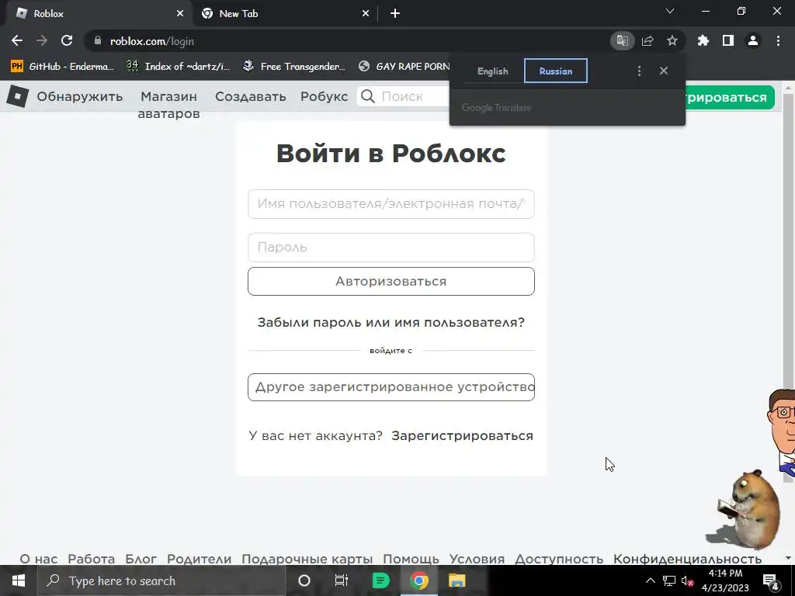
Task: Click the Windows taskbar search box
Action: coord(161,580)
